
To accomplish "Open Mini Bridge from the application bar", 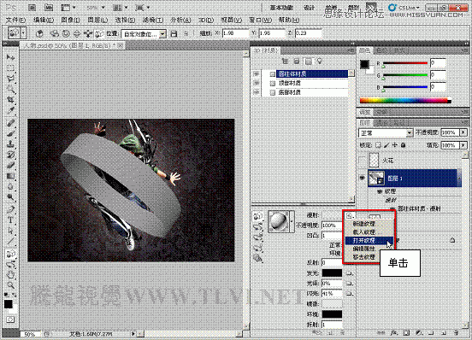I will tap(49, 8).
